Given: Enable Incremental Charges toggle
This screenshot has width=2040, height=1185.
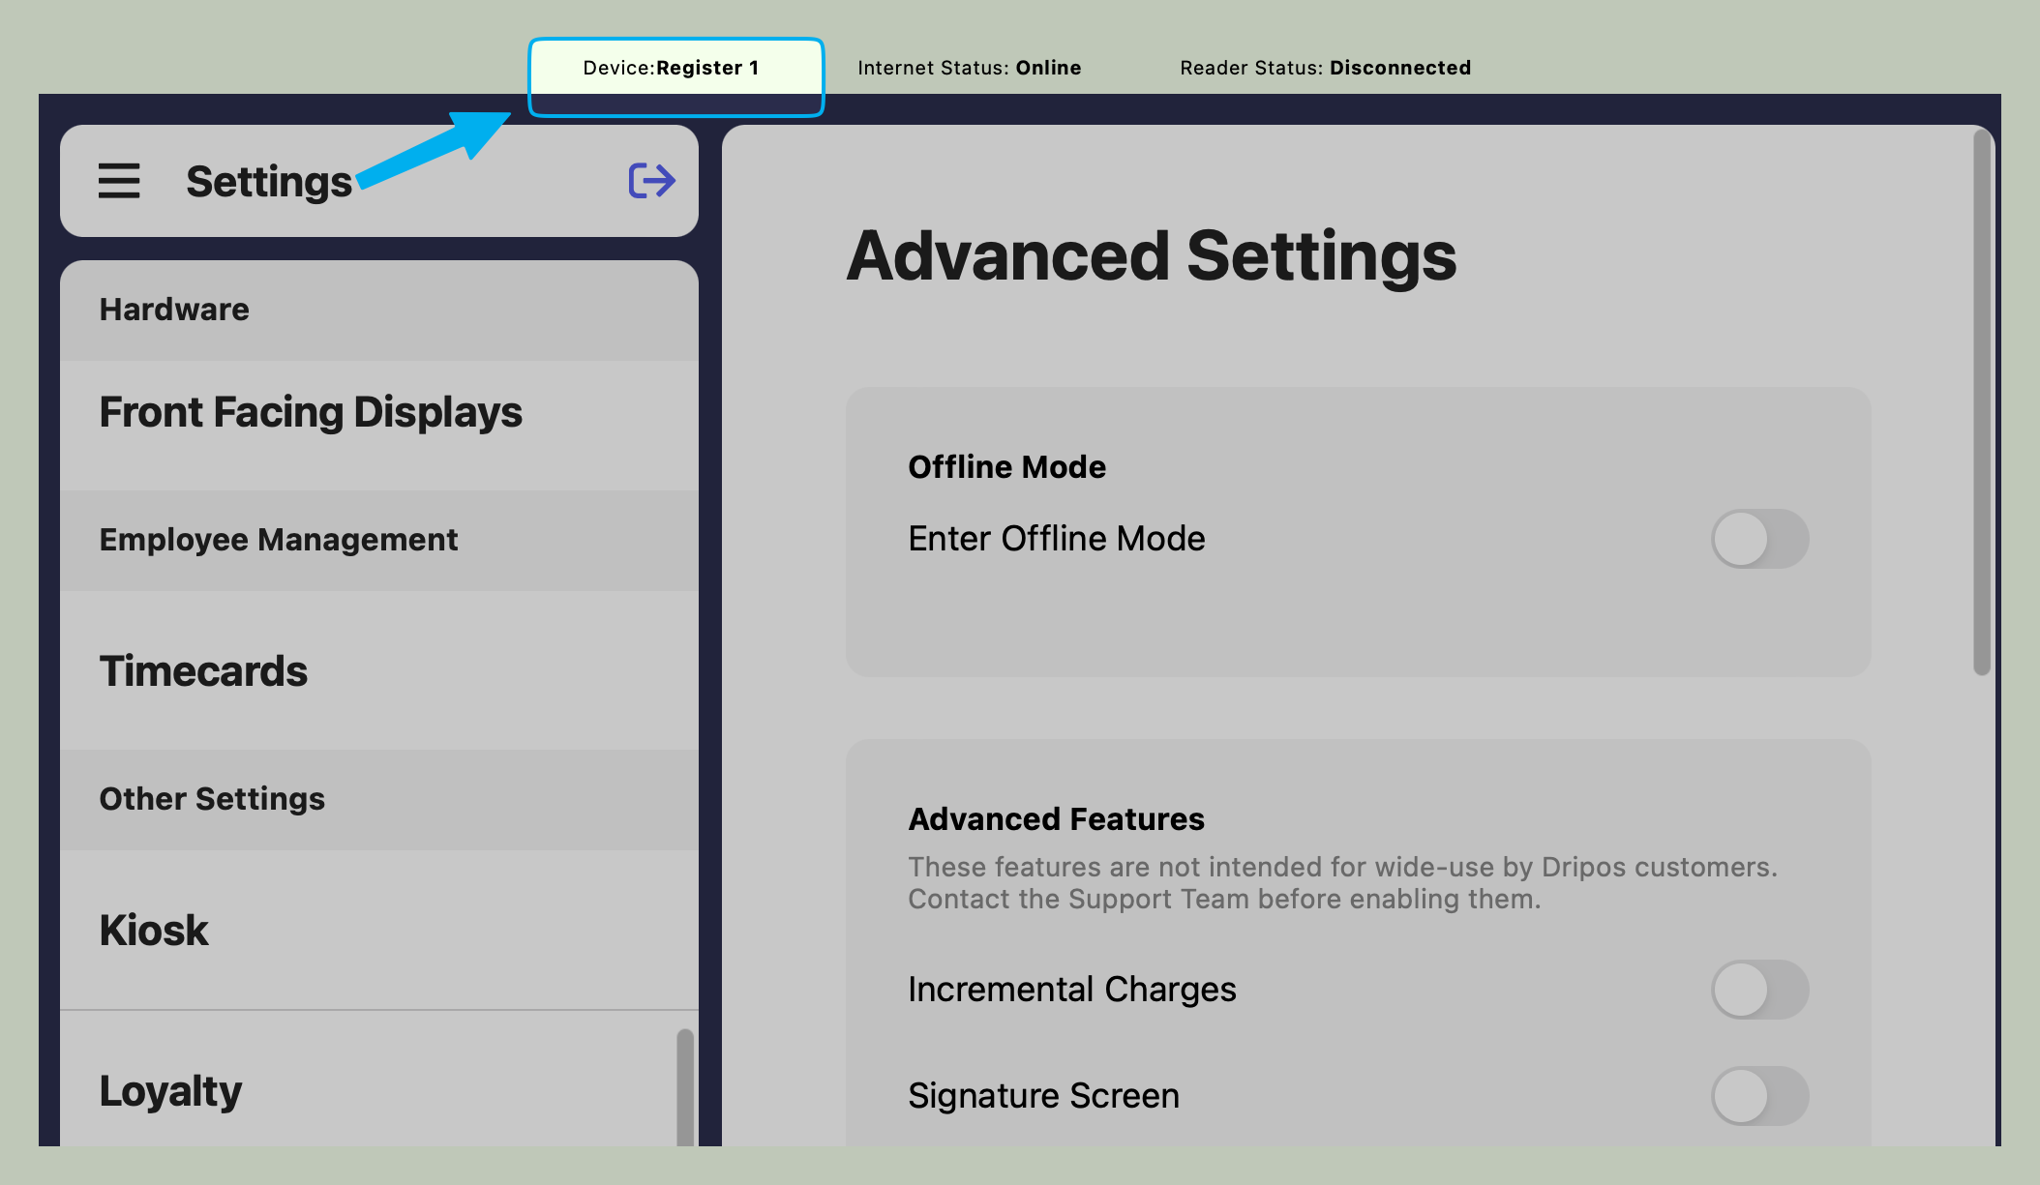Looking at the screenshot, I should (1758, 989).
